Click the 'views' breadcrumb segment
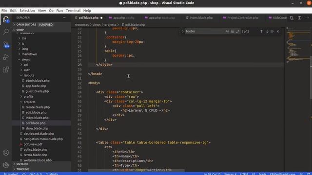 97,25
